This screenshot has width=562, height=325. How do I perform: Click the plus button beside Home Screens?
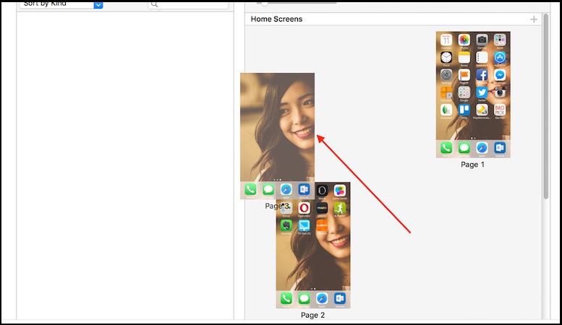(x=534, y=19)
